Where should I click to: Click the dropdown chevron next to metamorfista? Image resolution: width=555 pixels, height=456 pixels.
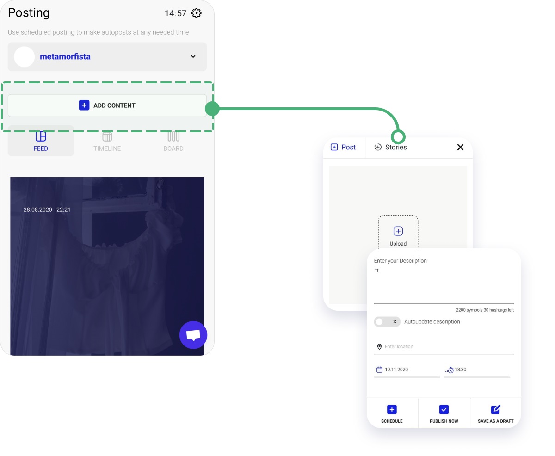click(193, 57)
